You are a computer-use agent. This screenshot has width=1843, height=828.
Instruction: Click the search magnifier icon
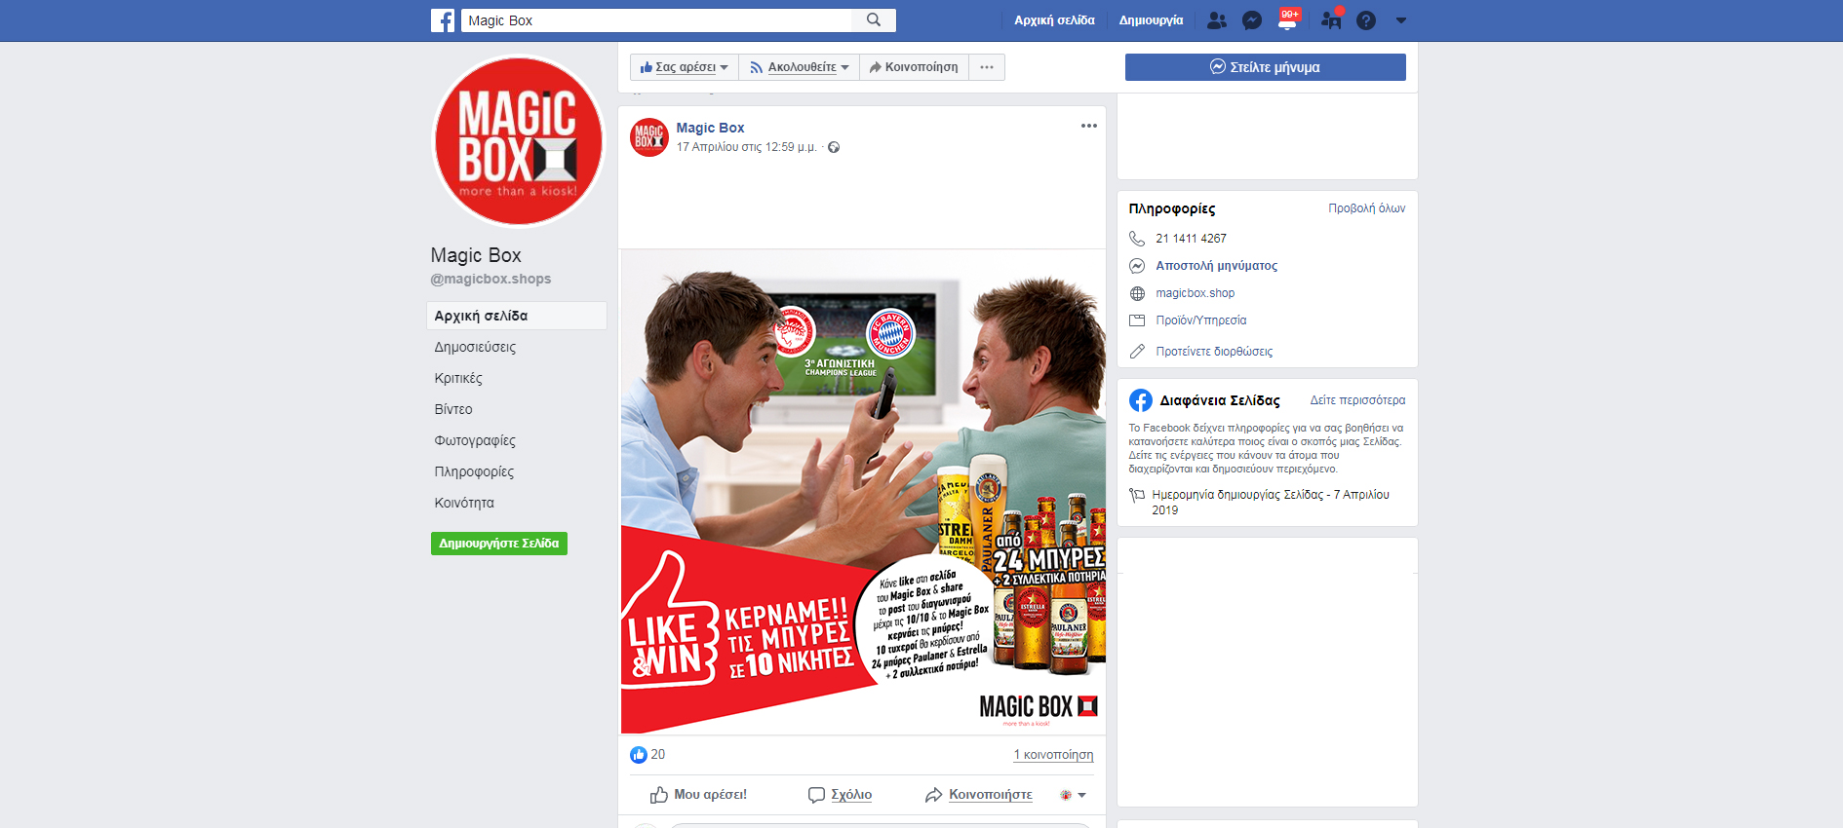[x=874, y=20]
